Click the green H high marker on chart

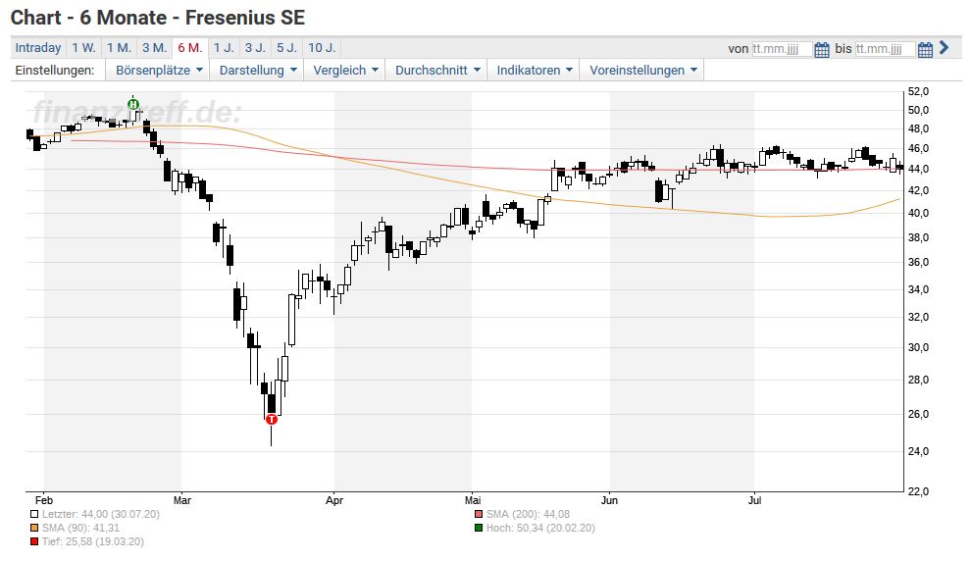coord(133,104)
